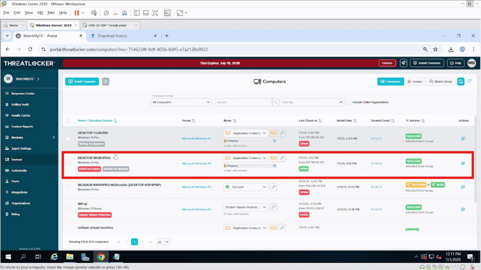Open Agent Settings in sidebar

[x=21, y=149]
